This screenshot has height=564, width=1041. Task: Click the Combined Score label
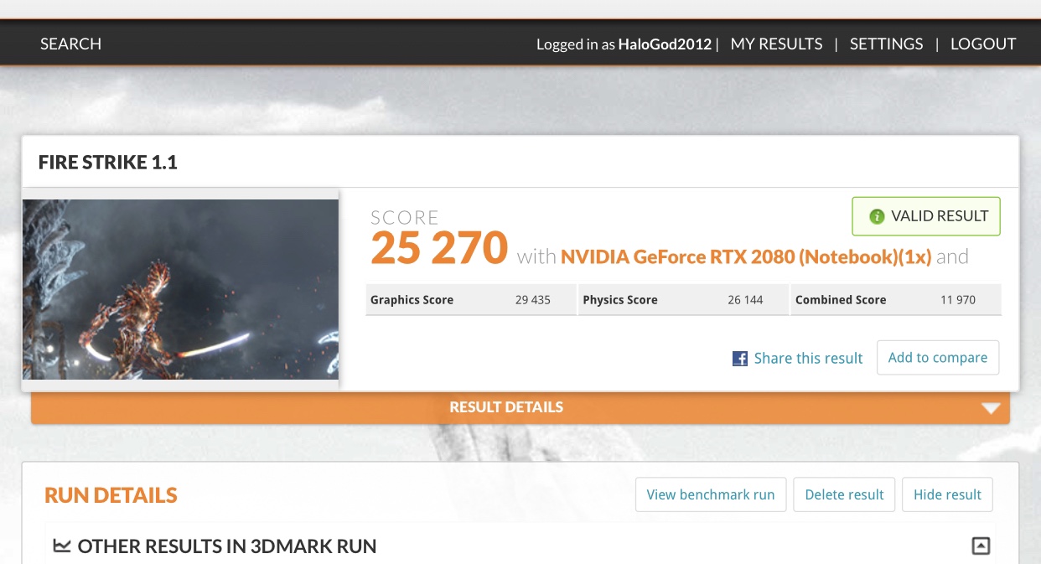840,300
